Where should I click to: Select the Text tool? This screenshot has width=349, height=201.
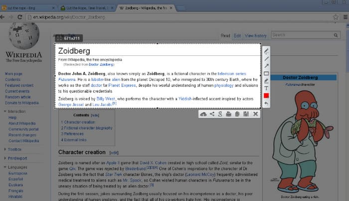pyautogui.click(x=266, y=88)
